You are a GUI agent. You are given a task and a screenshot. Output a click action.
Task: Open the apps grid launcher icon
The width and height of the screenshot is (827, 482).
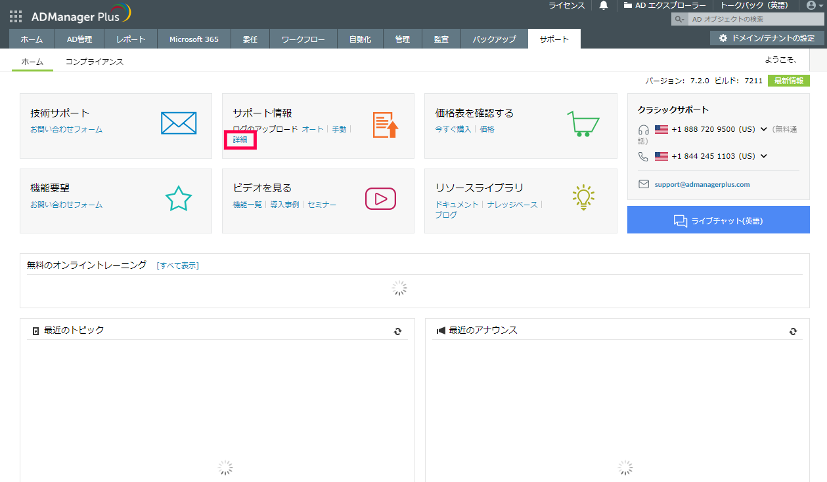[x=16, y=16]
